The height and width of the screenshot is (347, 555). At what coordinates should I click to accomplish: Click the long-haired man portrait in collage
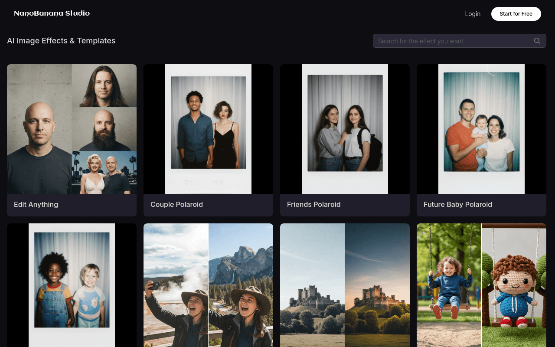pos(104,85)
